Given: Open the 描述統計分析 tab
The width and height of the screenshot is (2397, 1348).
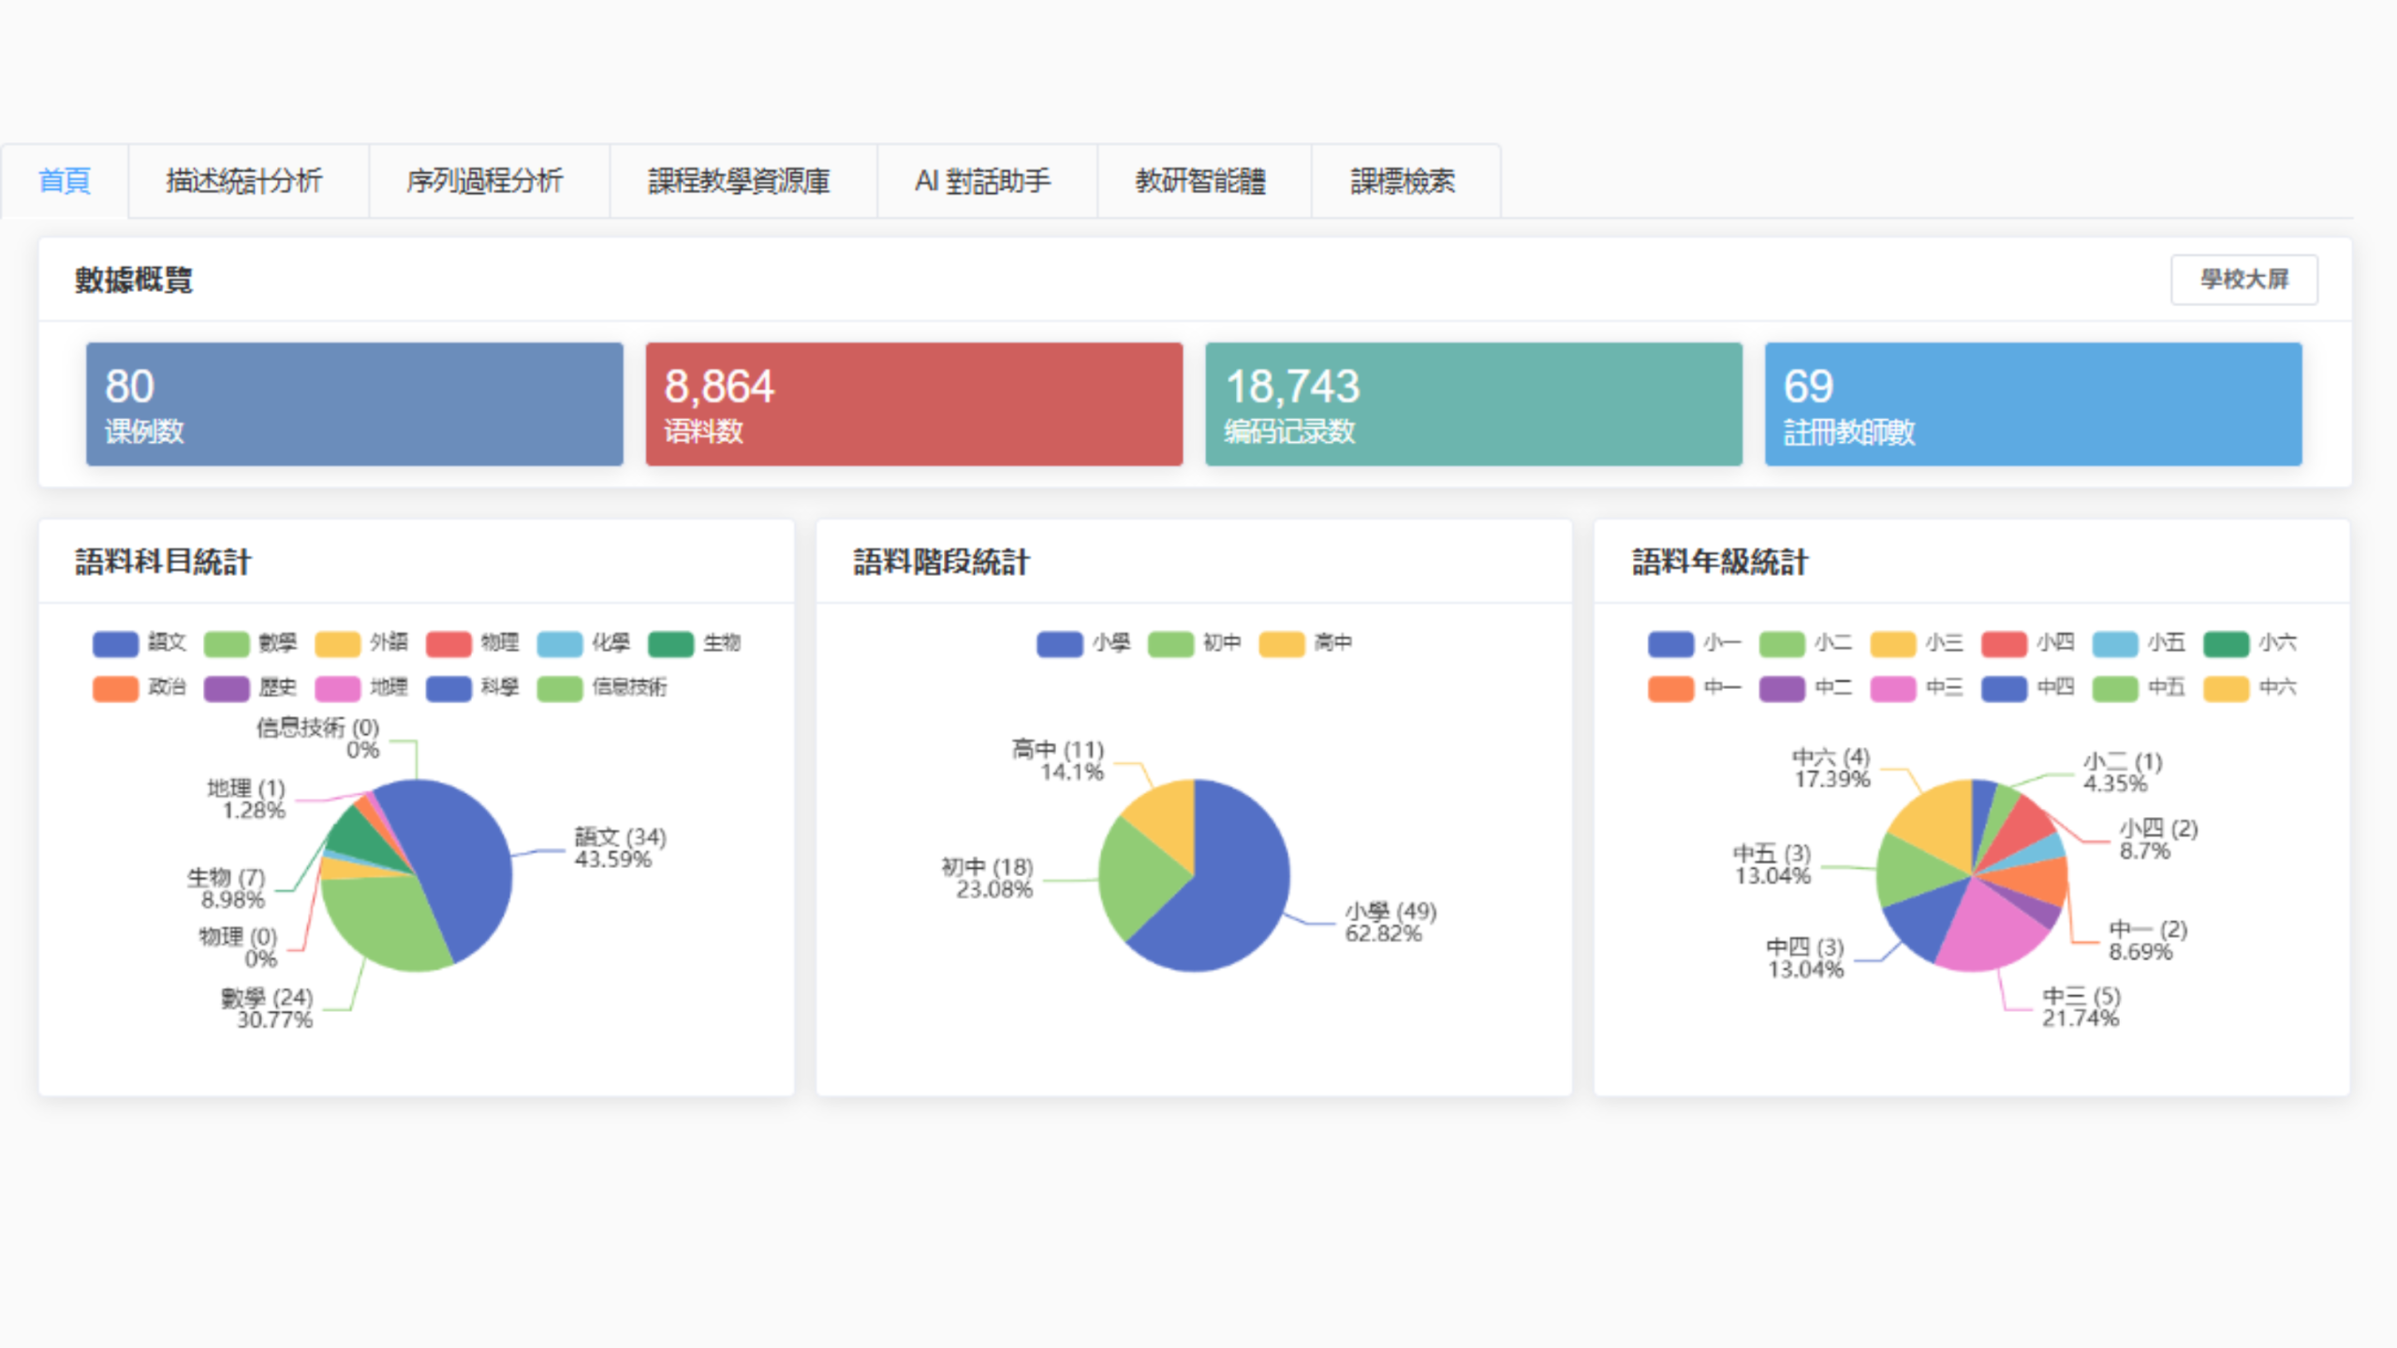Looking at the screenshot, I should pyautogui.click(x=244, y=181).
